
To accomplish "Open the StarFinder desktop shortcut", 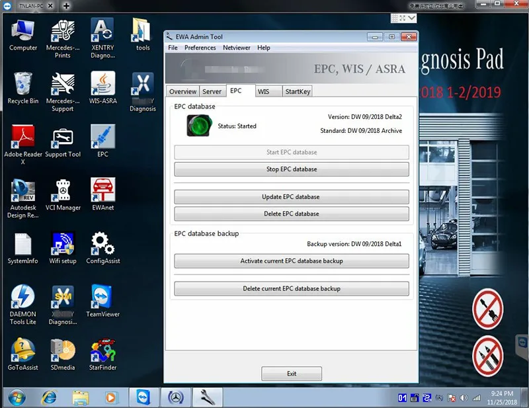I will [x=102, y=354].
